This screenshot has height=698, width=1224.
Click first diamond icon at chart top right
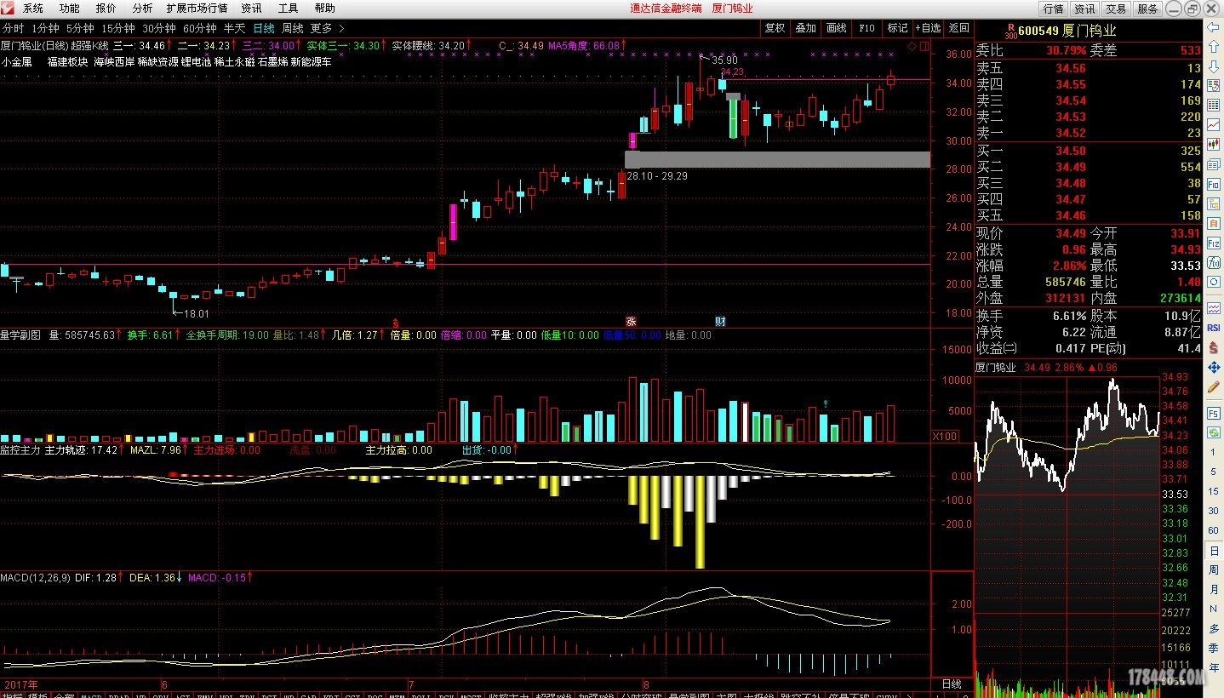pos(912,44)
